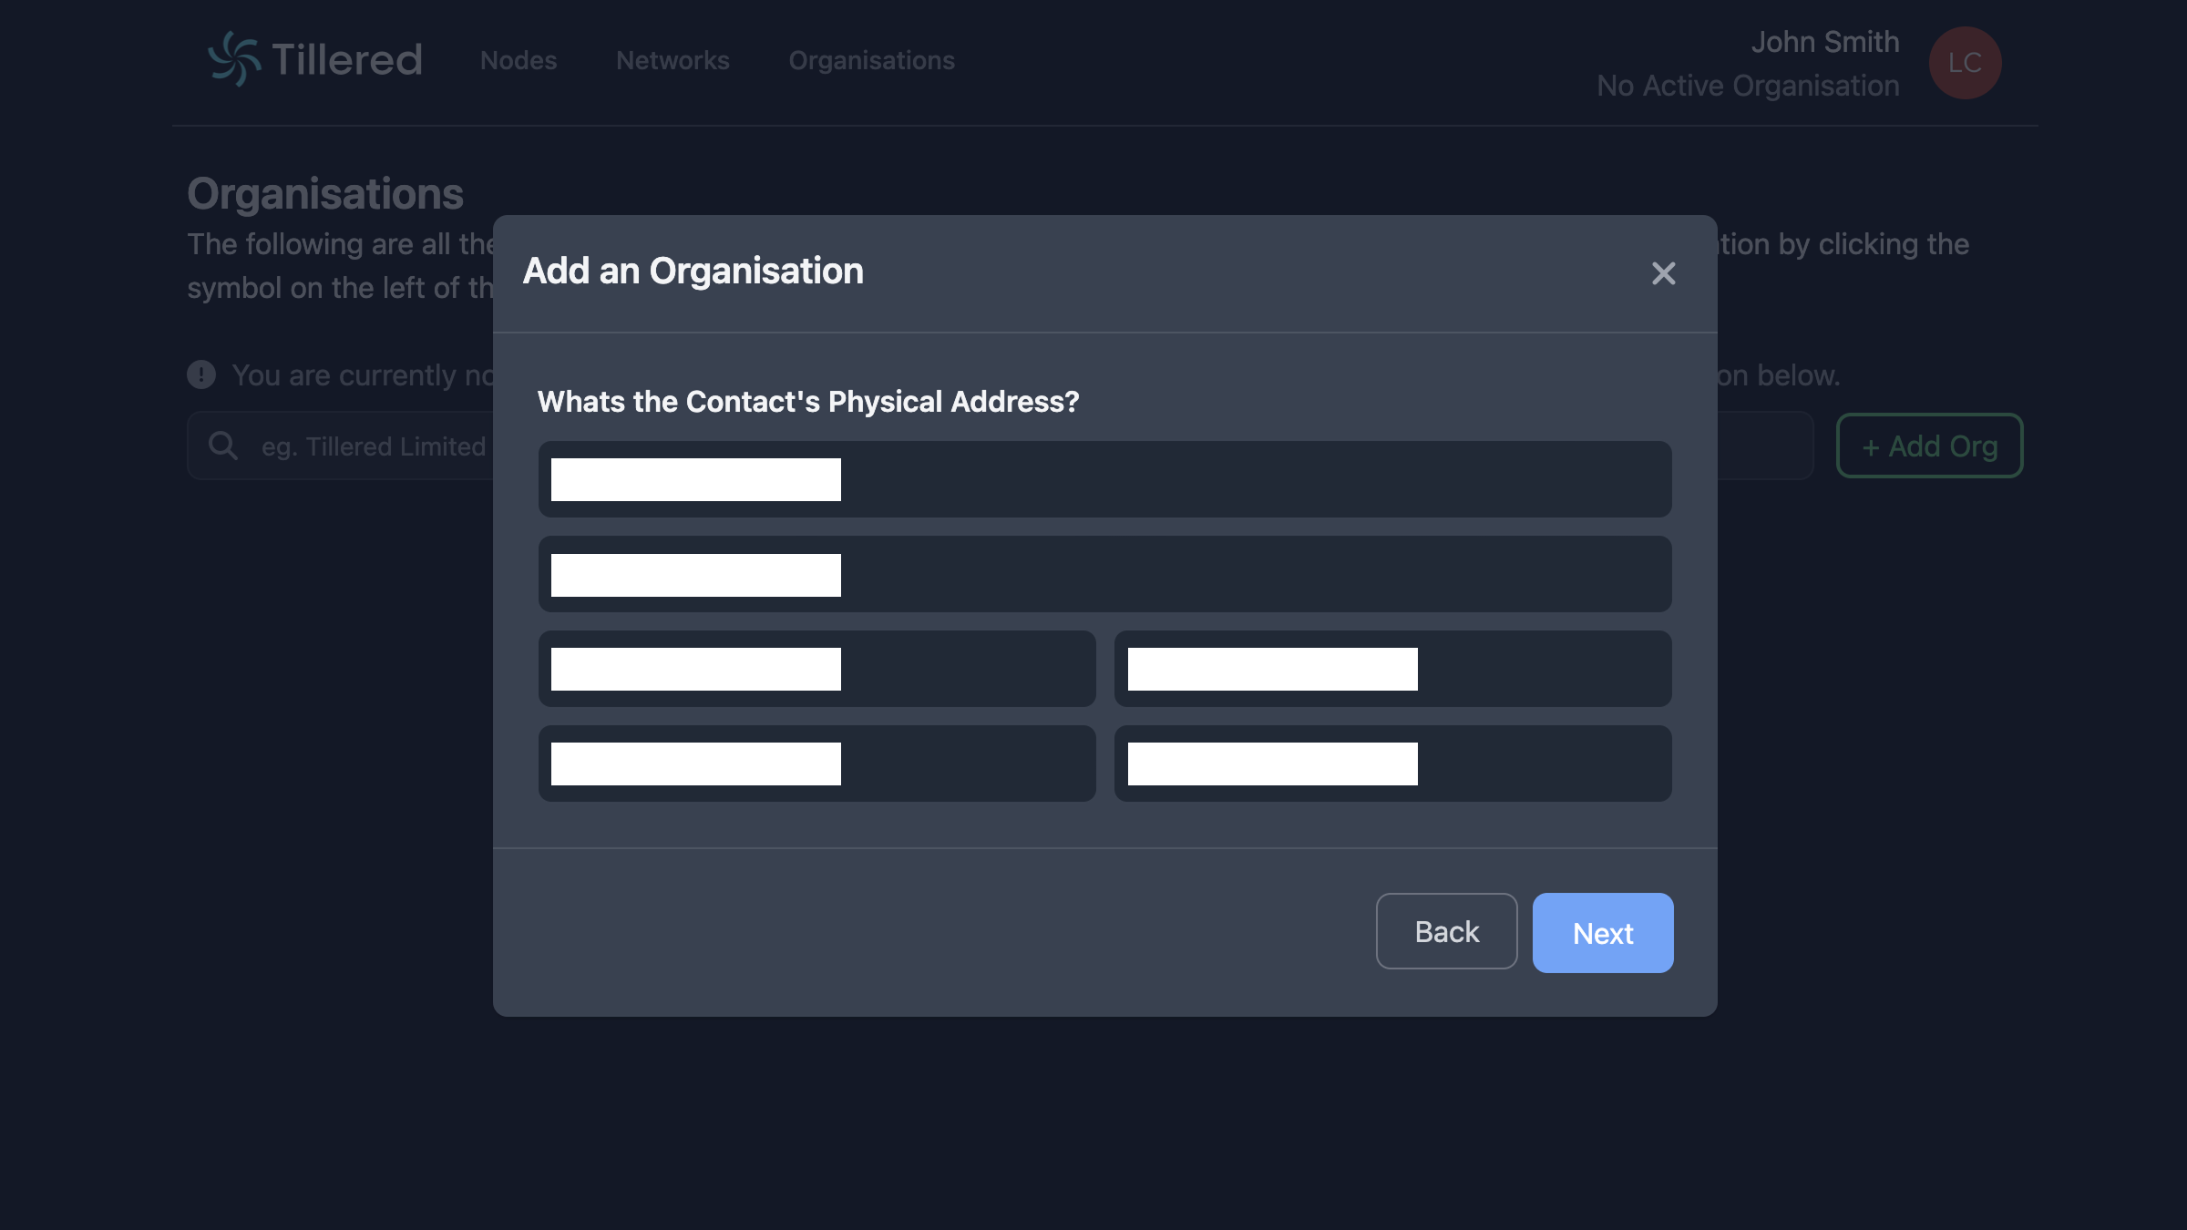The image size is (2187, 1230).
Task: Click the + Add Org button
Action: [1929, 446]
